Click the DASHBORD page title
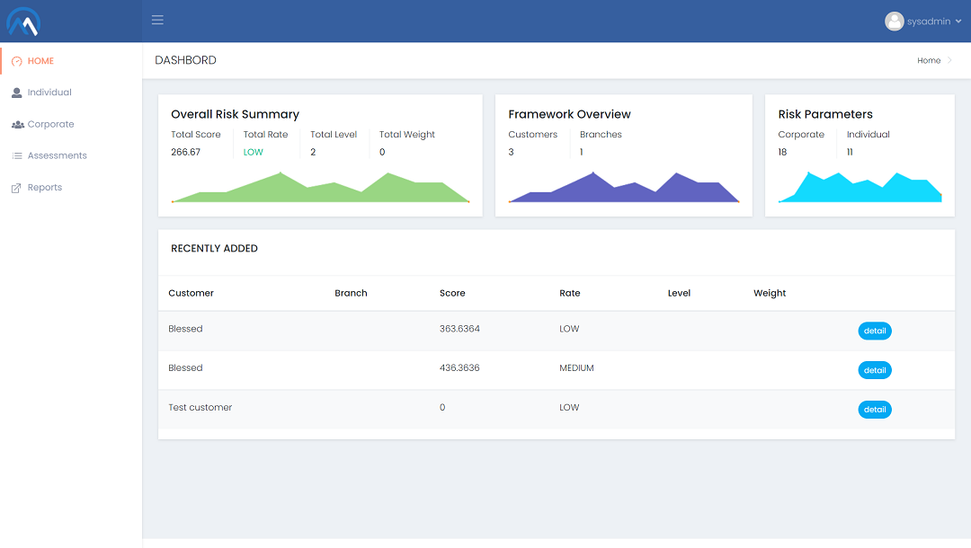This screenshot has width=971, height=548. tap(185, 60)
